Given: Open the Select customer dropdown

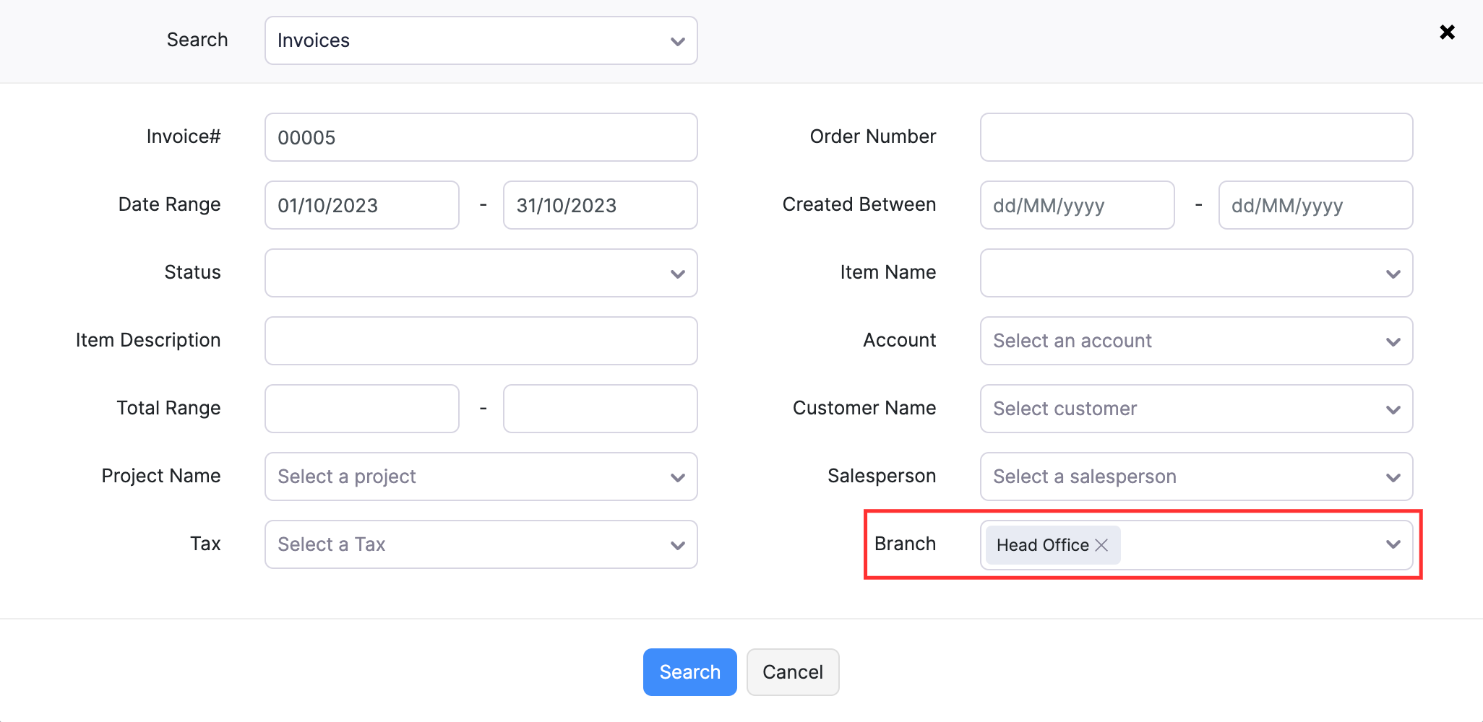Looking at the screenshot, I should pos(1196,409).
